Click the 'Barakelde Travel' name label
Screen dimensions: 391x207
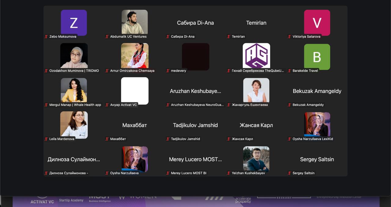click(x=305, y=71)
